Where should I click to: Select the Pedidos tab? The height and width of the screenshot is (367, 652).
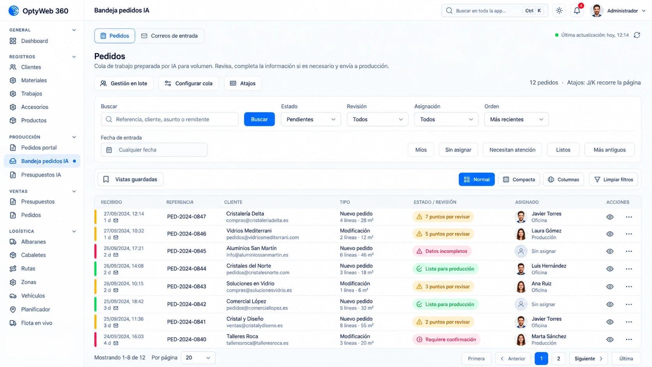coord(115,36)
